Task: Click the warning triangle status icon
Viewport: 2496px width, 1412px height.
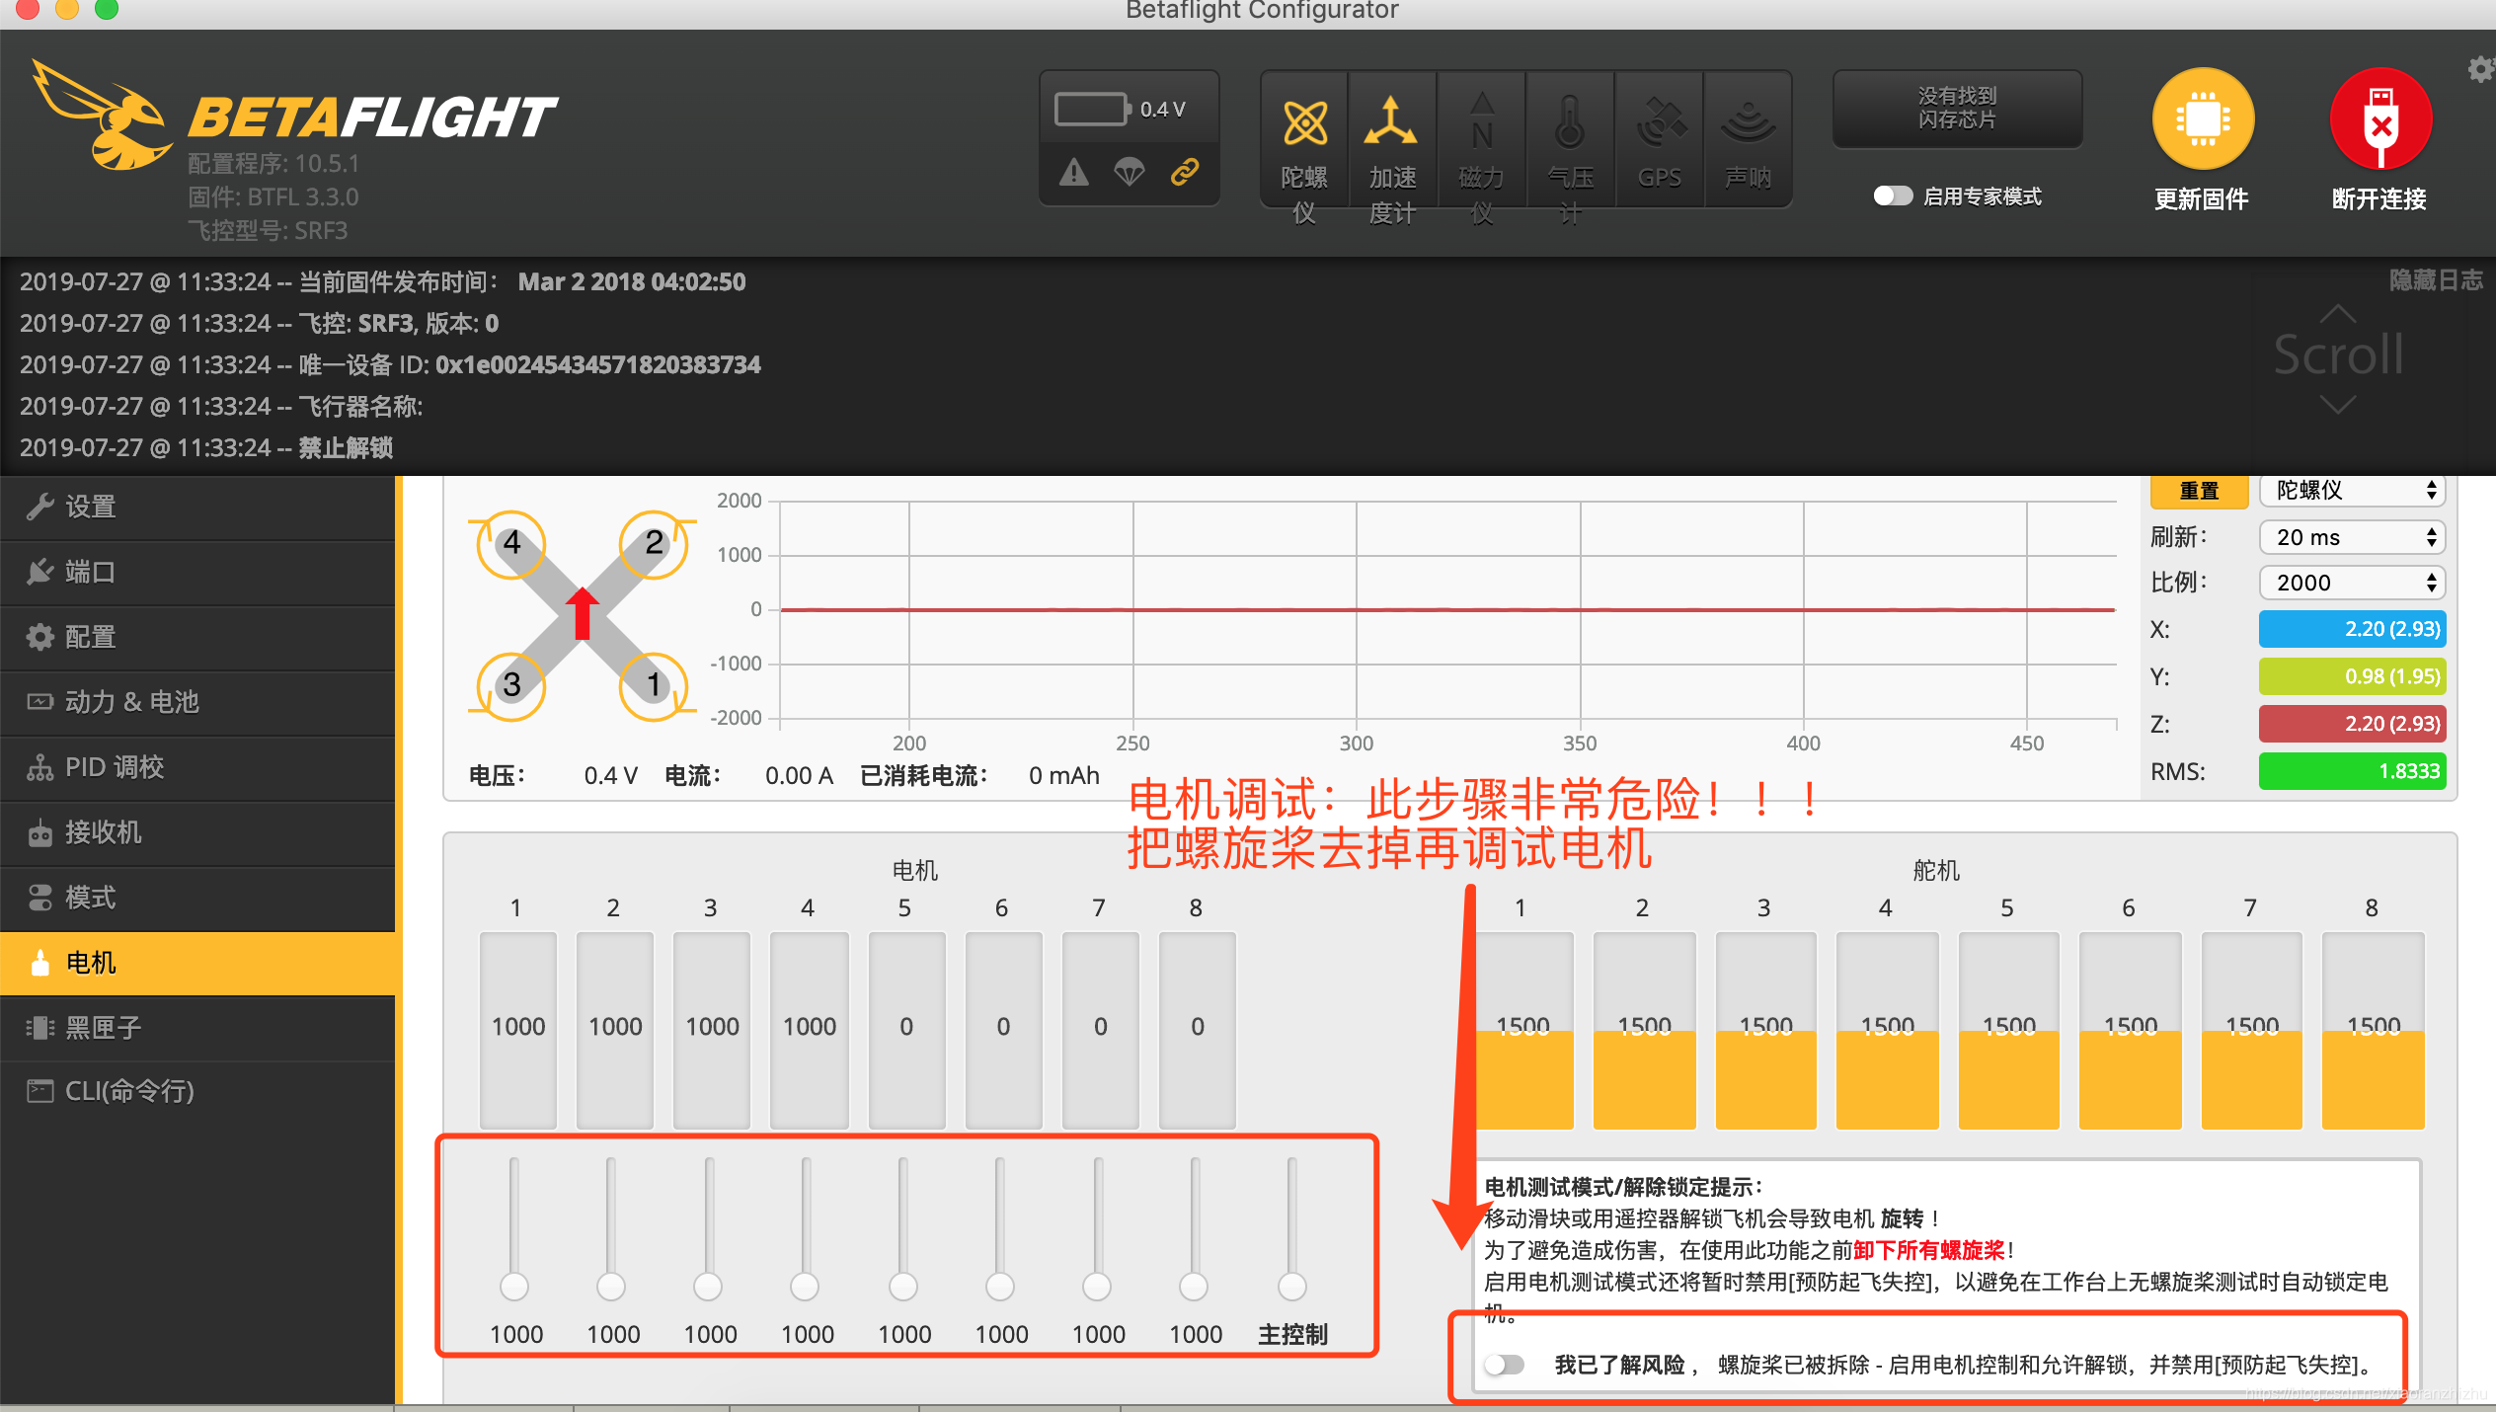Action: click(x=1074, y=173)
